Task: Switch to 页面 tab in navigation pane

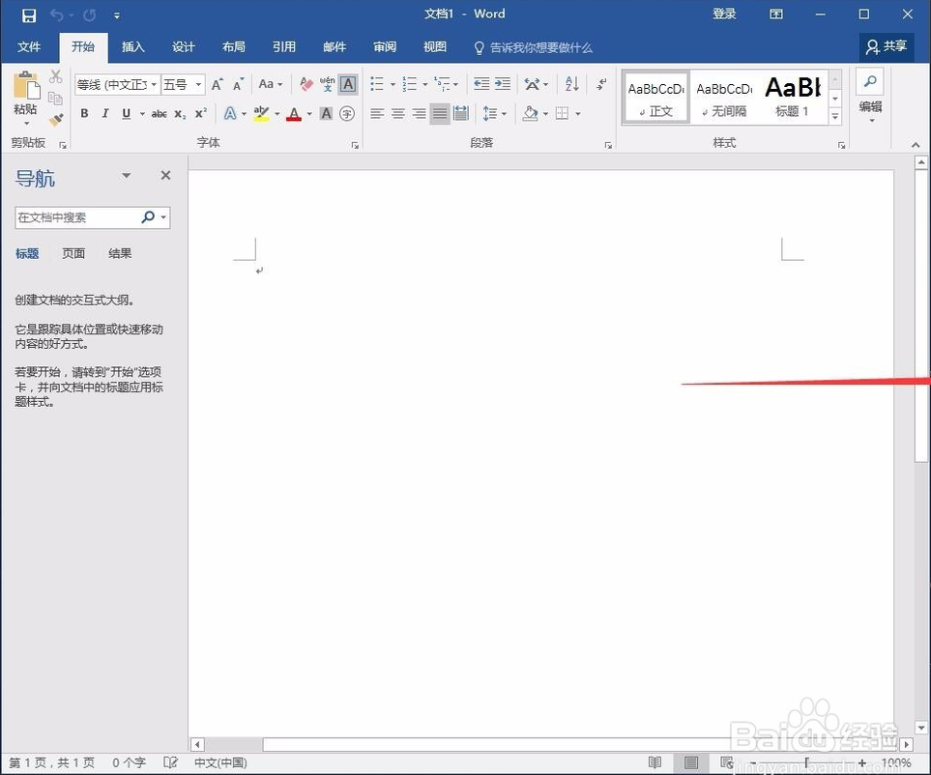Action: click(x=73, y=253)
